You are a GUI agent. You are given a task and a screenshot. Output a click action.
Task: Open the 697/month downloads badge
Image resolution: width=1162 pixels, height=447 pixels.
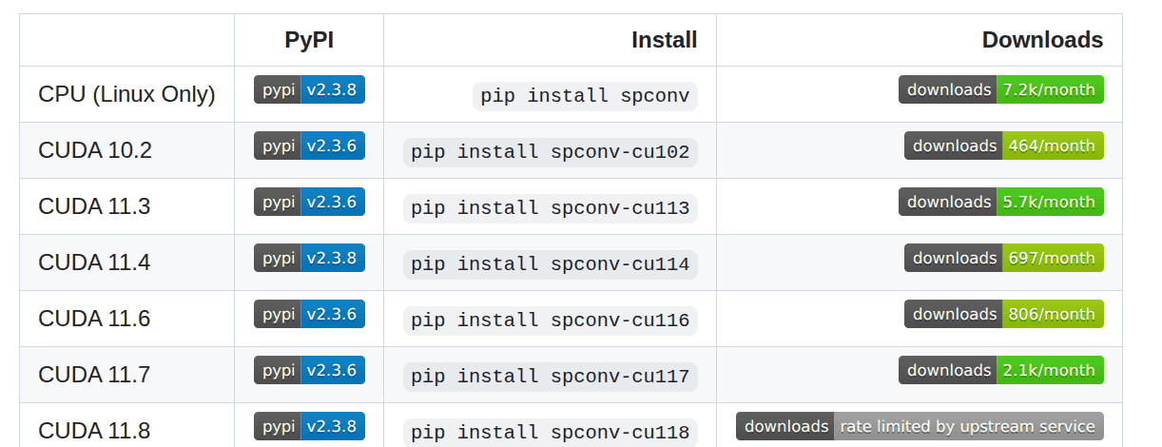(1003, 259)
